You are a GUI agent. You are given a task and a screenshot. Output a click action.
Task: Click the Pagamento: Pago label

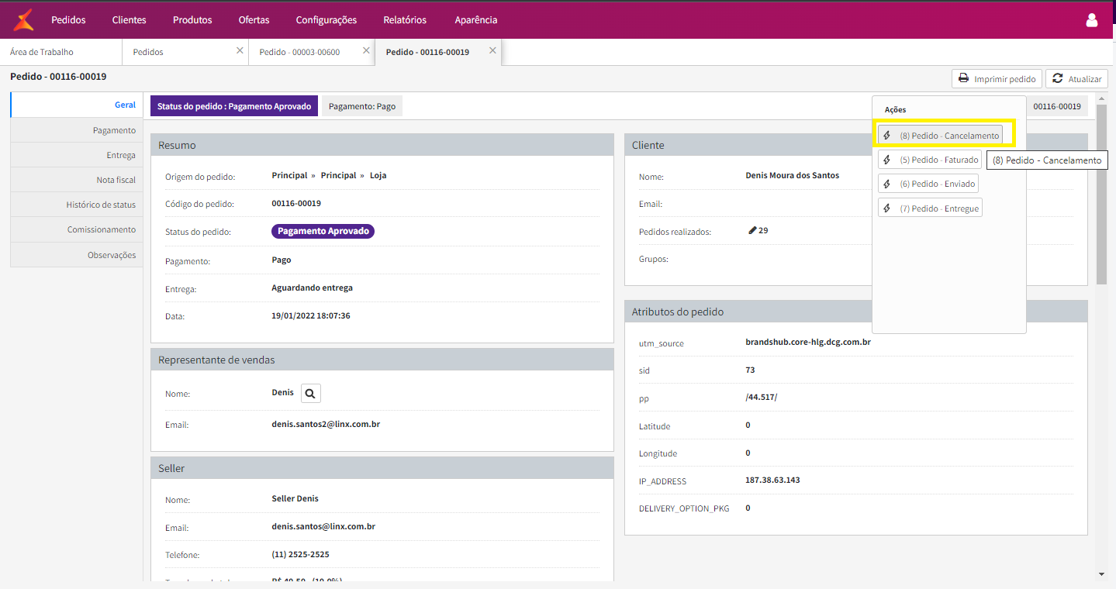pos(362,106)
